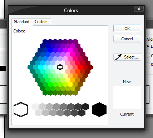
Task: Pick the large white hexagon swatch
Action: coord(21,109)
